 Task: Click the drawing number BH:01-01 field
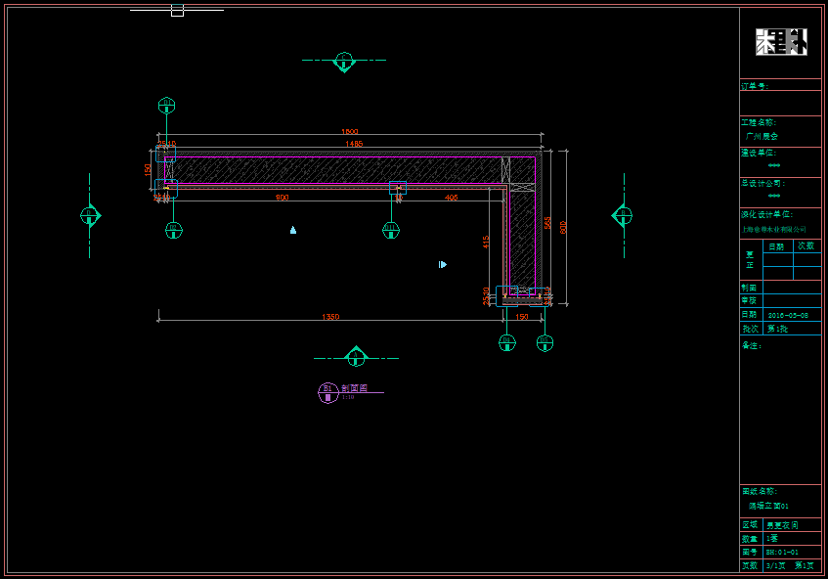click(x=782, y=552)
